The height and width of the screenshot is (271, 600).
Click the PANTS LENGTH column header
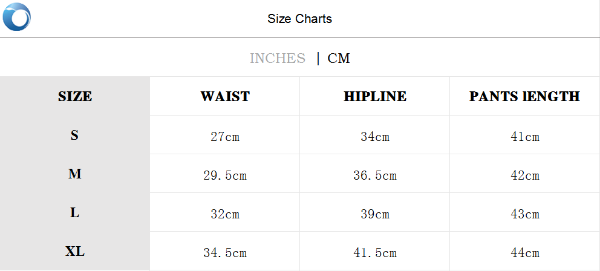click(x=524, y=96)
